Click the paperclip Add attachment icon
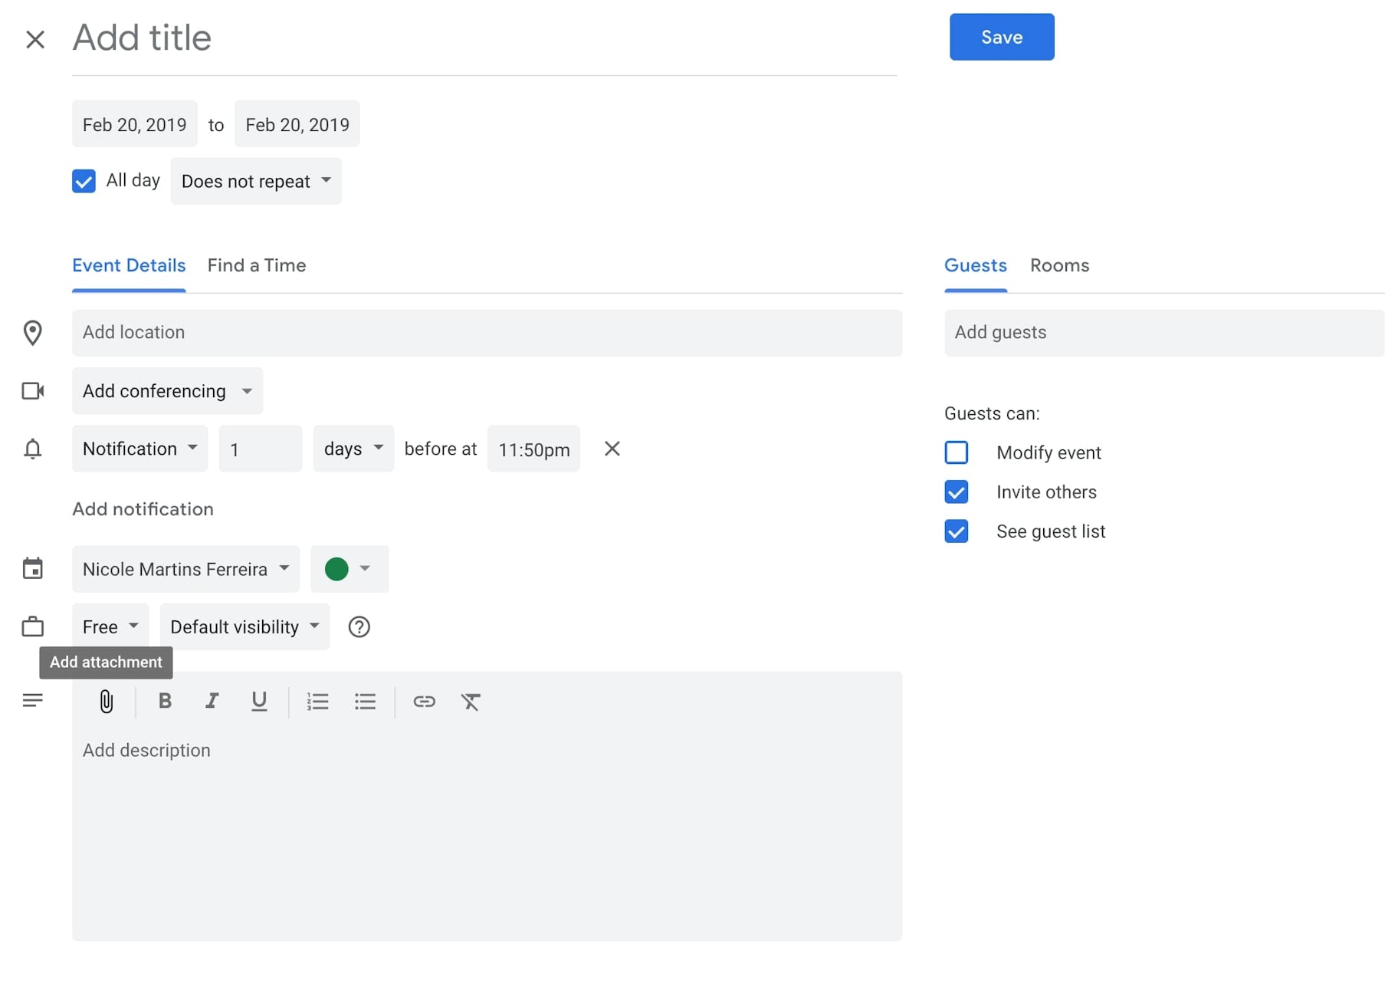This screenshot has width=1398, height=1003. coord(107,701)
